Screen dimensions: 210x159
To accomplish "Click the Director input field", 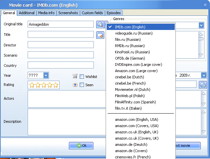I will (x=61, y=45).
